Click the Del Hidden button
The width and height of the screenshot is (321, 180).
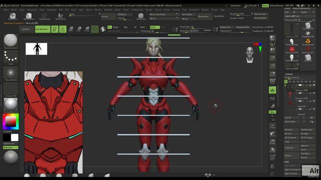pyautogui.click(x=189, y=14)
